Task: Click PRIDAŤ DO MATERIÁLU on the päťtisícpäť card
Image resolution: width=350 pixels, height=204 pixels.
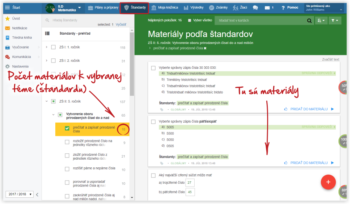Action: coord(309,163)
